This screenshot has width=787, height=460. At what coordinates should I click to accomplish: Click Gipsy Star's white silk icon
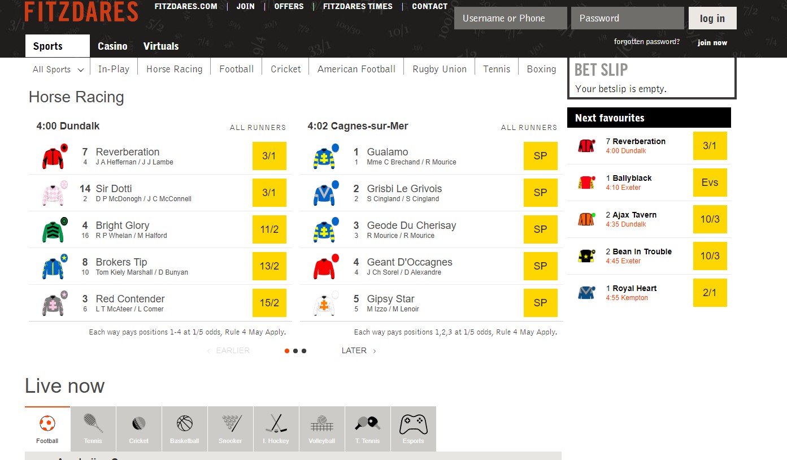tap(327, 303)
